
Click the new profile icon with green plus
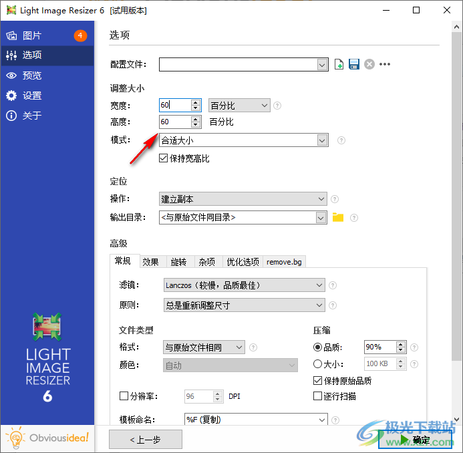[339, 64]
